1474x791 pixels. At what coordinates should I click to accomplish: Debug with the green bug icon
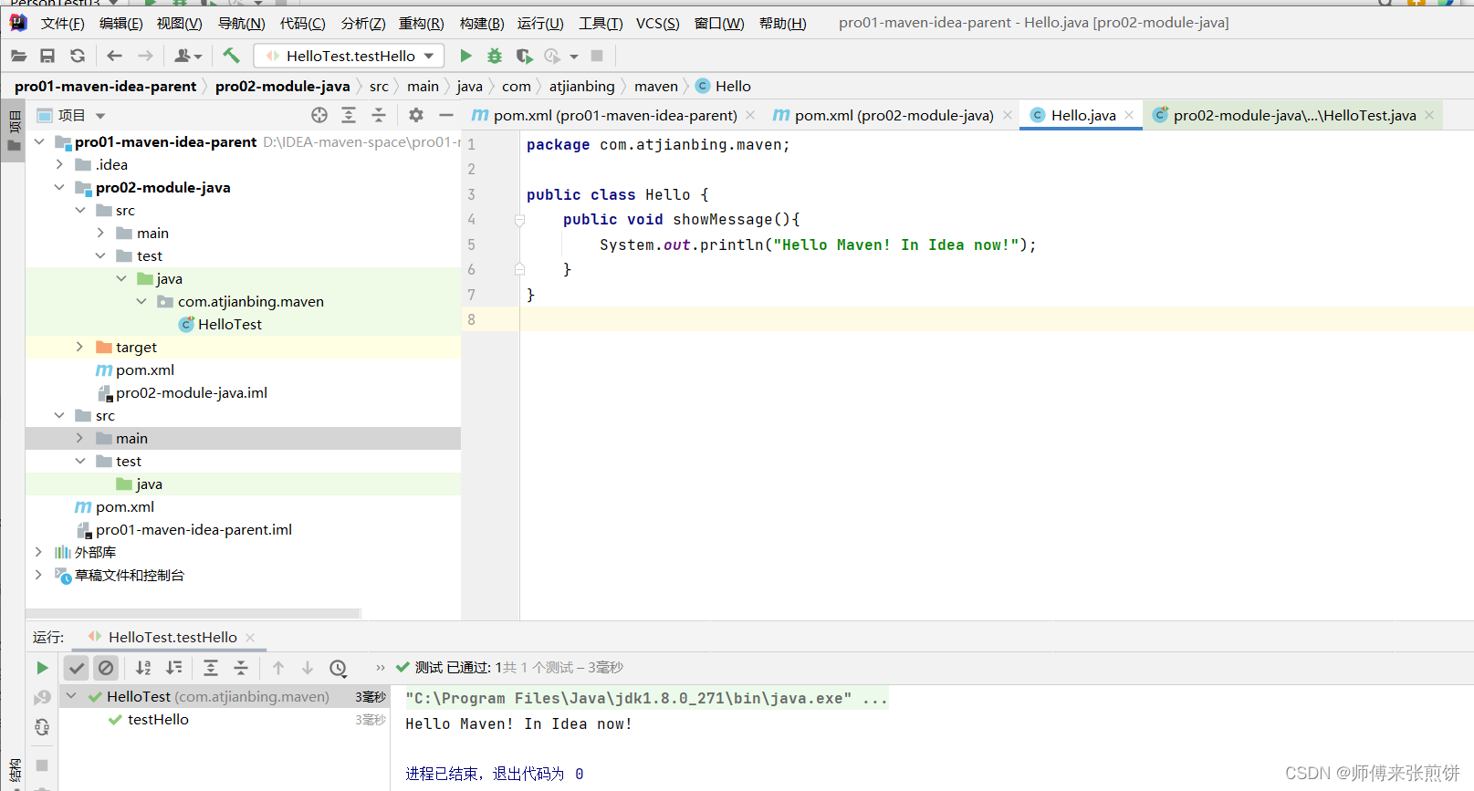tap(495, 56)
